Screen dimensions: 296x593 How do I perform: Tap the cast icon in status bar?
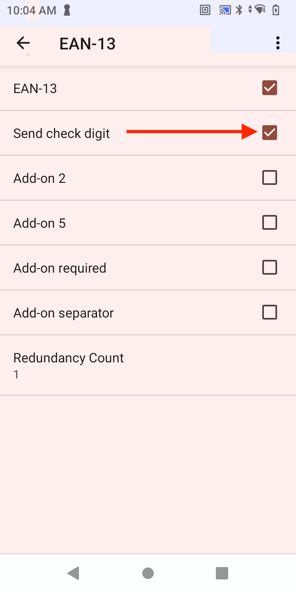tap(225, 10)
